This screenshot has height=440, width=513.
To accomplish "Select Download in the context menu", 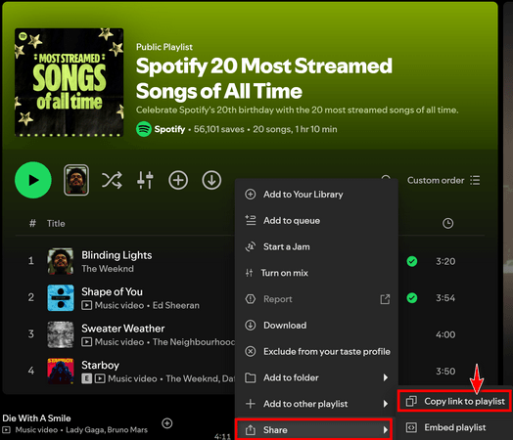I will click(316, 326).
